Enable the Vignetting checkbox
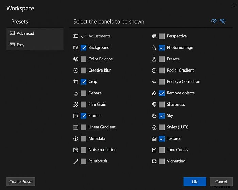238x190 pixels. pos(161,161)
